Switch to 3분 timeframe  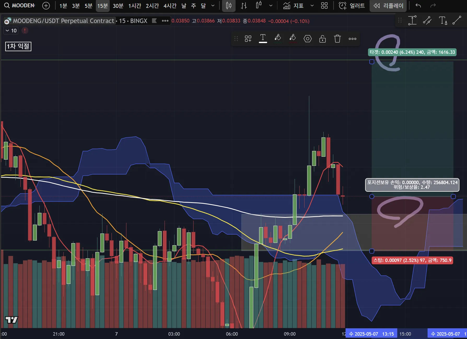pos(76,6)
